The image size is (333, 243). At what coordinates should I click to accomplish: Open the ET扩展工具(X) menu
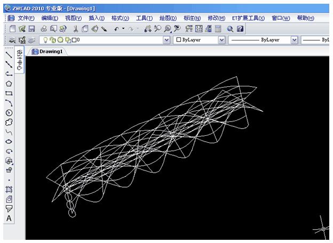point(248,18)
